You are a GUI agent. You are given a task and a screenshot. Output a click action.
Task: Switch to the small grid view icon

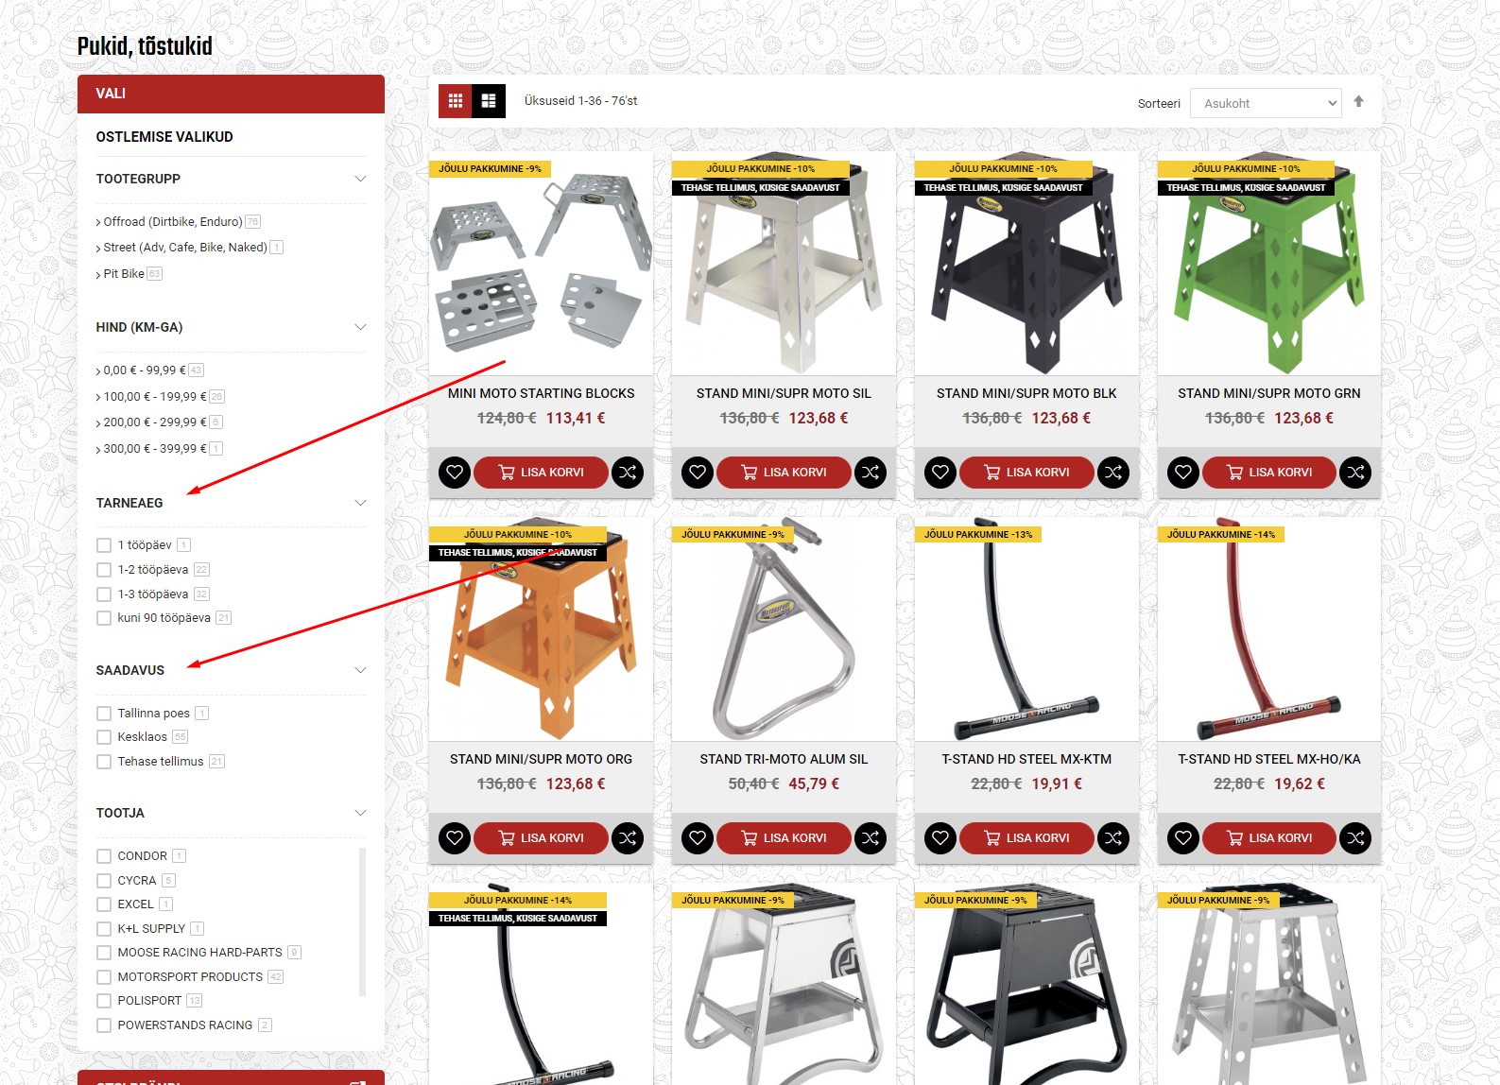[455, 101]
